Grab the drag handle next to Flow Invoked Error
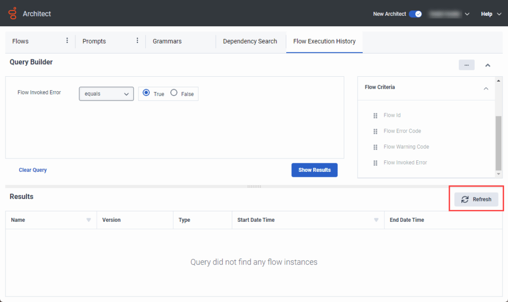The image size is (508, 302). tap(376, 162)
